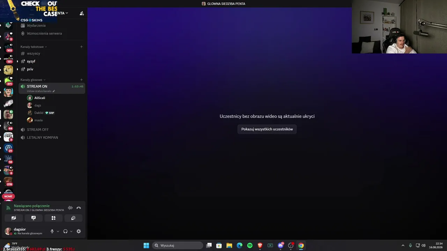Open Task View on the taskbar
The height and width of the screenshot is (251, 447).
tap(209, 245)
